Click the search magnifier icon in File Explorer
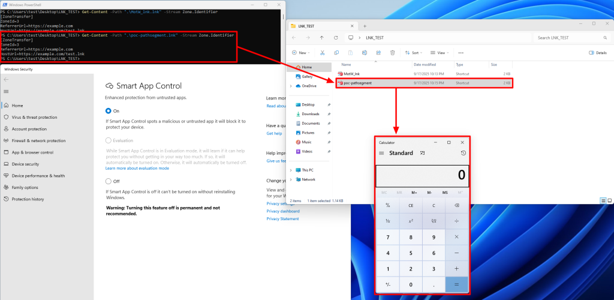 pos(605,38)
